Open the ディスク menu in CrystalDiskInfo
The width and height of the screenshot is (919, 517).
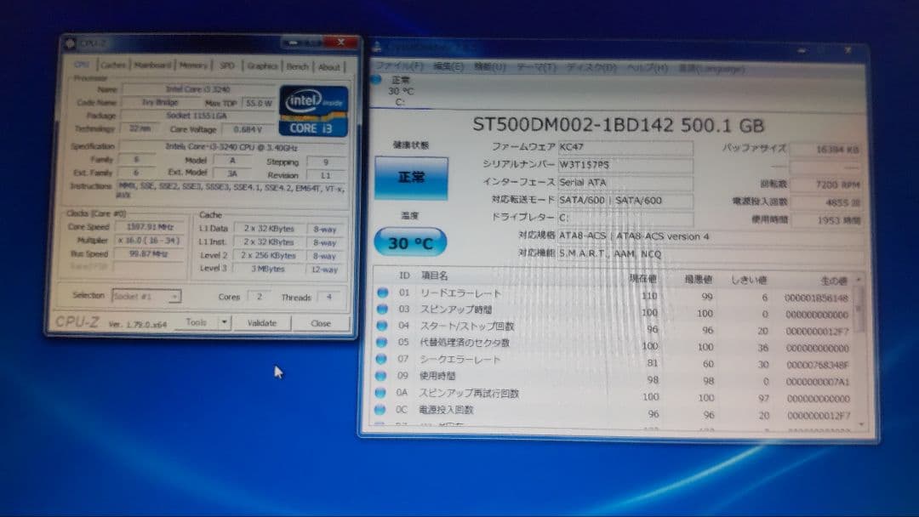[x=587, y=65]
